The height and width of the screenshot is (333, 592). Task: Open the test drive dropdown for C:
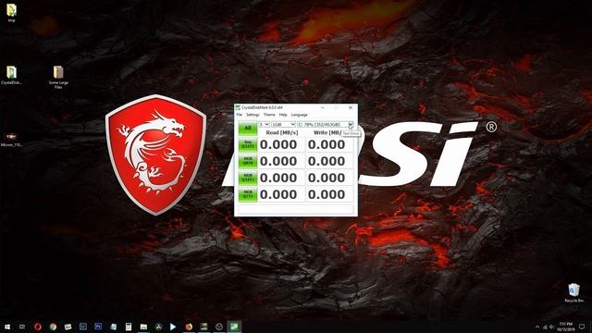326,124
